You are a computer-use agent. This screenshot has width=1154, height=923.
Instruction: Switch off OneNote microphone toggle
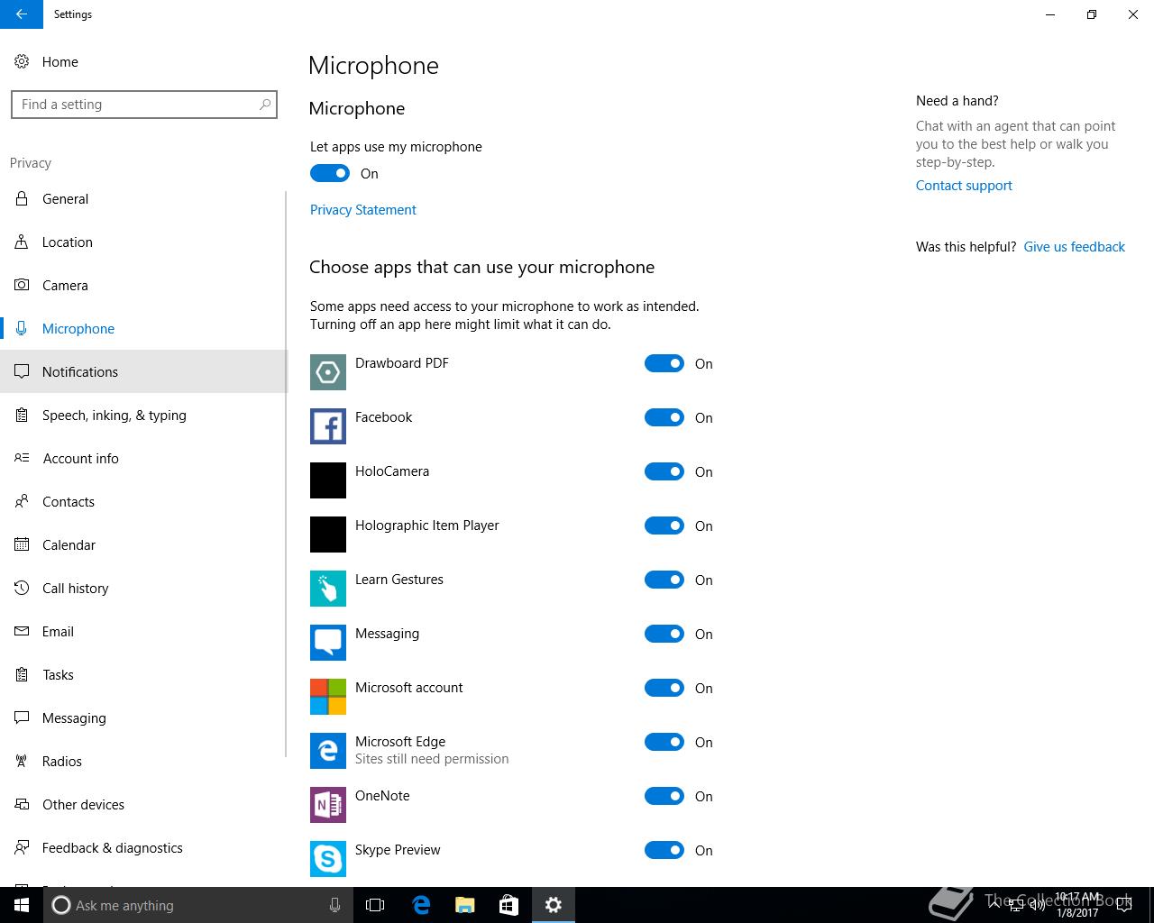pyautogui.click(x=664, y=796)
